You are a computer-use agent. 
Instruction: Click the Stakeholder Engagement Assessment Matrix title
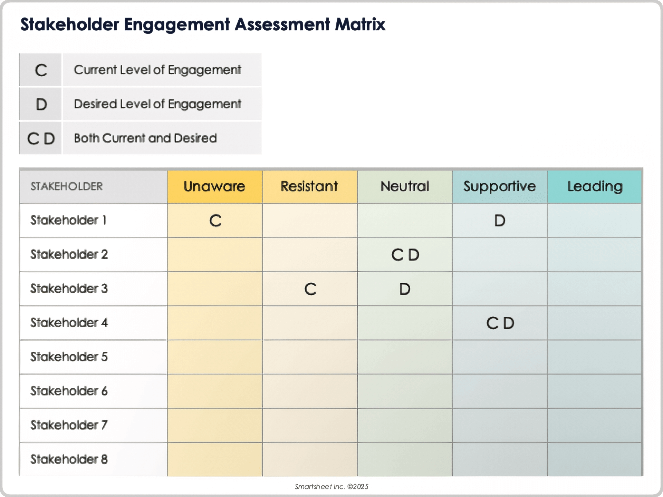203,25
